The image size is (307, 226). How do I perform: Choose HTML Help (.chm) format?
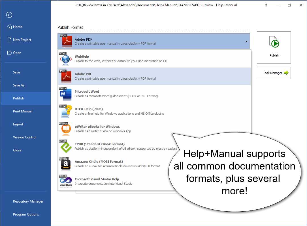(x=88, y=109)
